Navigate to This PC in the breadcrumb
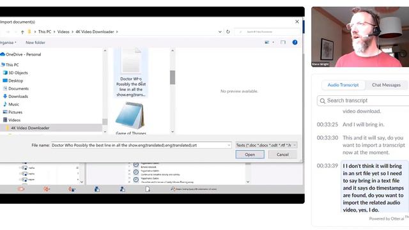The height and width of the screenshot is (230, 409). click(x=45, y=31)
